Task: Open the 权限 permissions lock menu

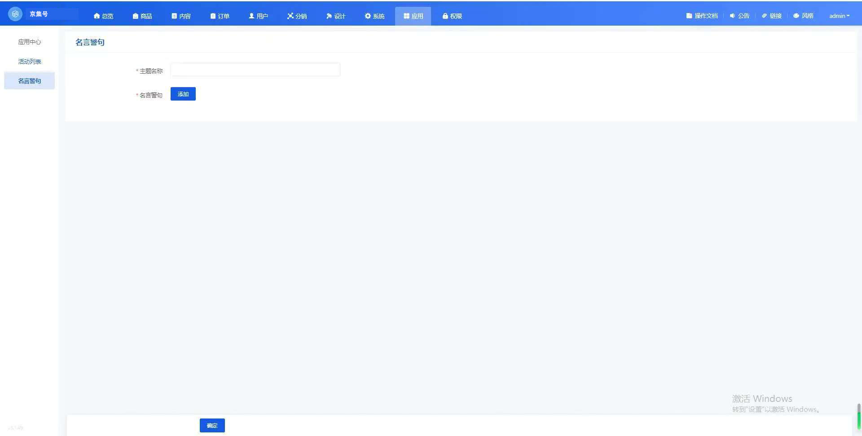Action: point(452,16)
